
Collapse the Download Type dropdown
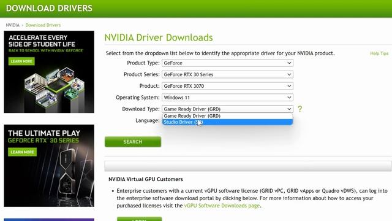227,109
